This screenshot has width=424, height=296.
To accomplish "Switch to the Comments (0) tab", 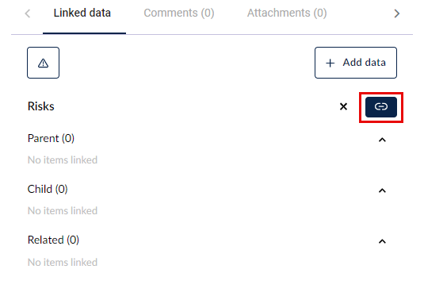I will coord(179,13).
